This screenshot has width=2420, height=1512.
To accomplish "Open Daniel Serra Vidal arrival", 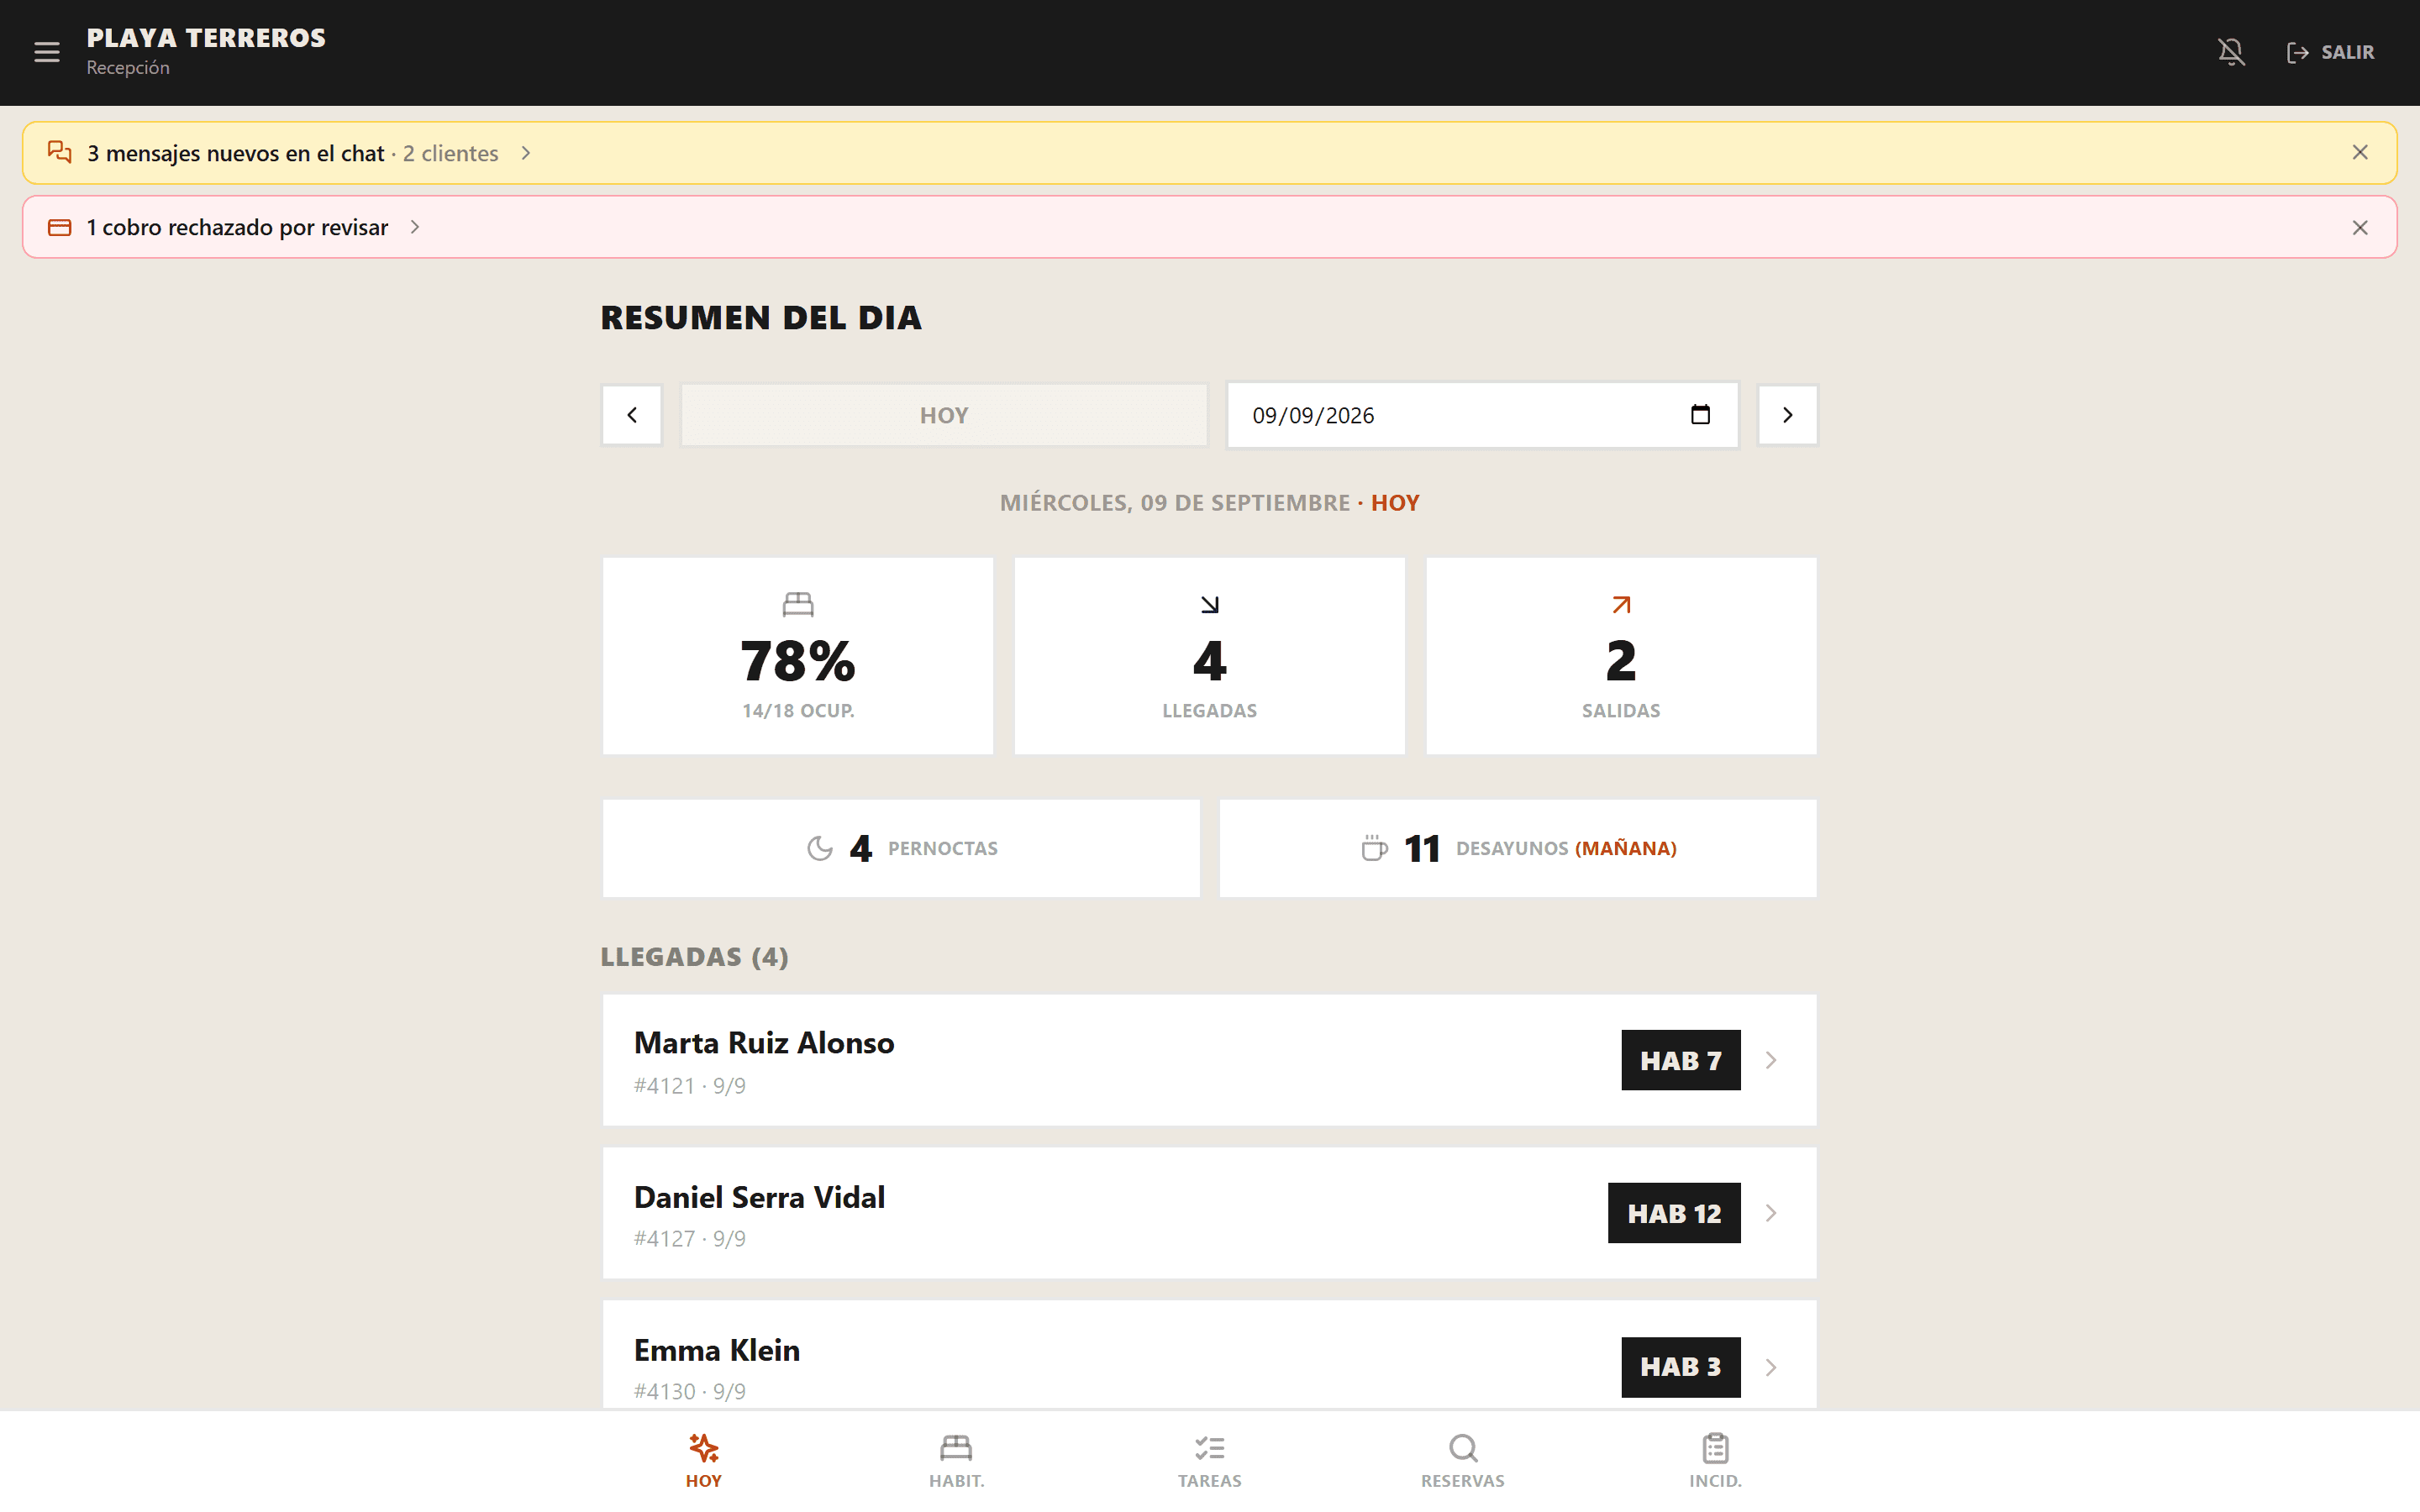I will click(1209, 1213).
